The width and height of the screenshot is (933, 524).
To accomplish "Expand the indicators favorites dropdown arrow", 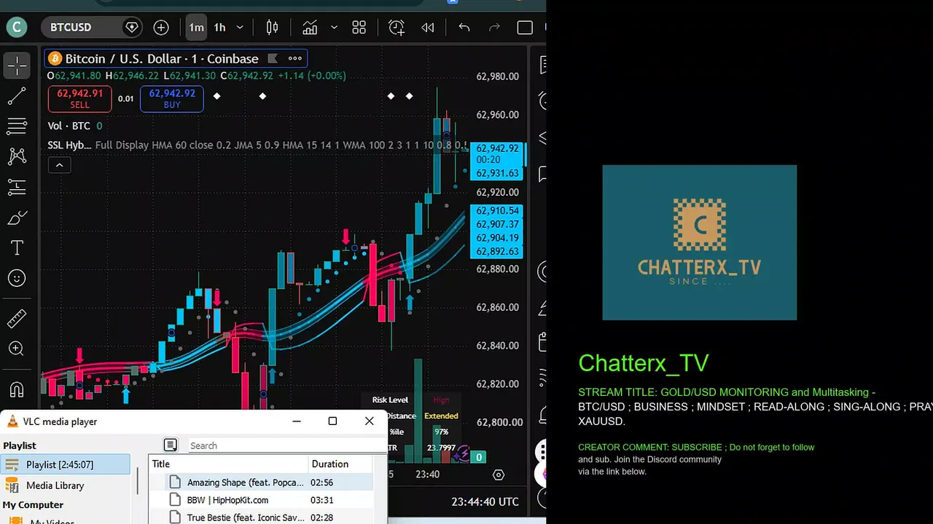I will 334,28.
